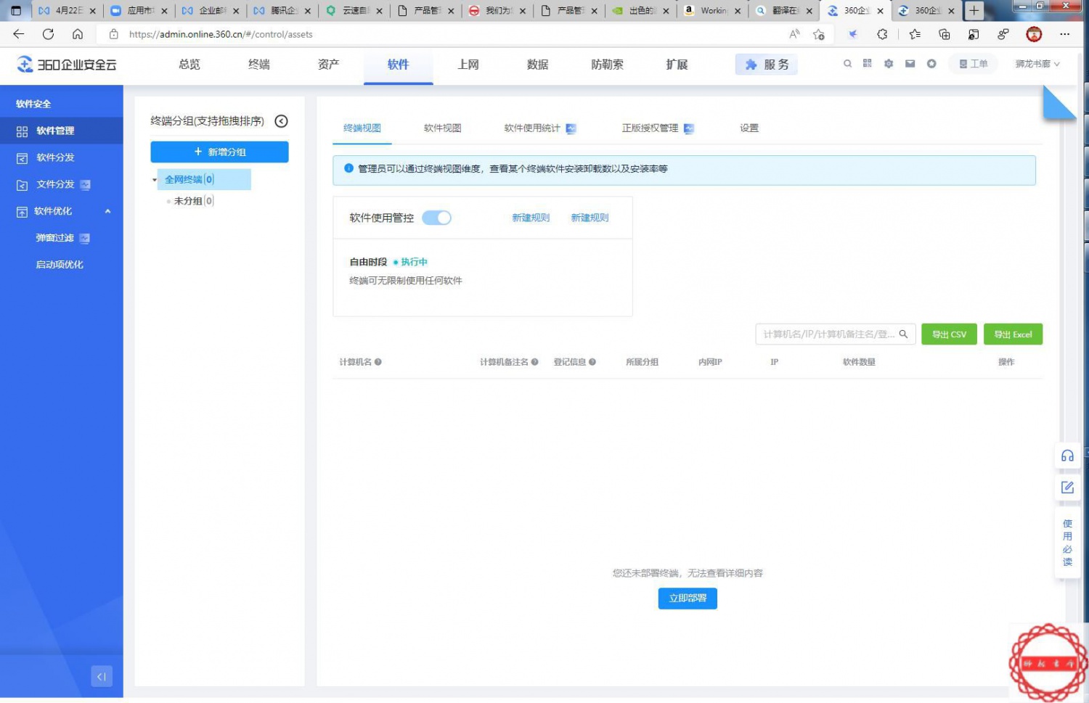
Task: Click the 立即部署 button
Action: tap(688, 599)
